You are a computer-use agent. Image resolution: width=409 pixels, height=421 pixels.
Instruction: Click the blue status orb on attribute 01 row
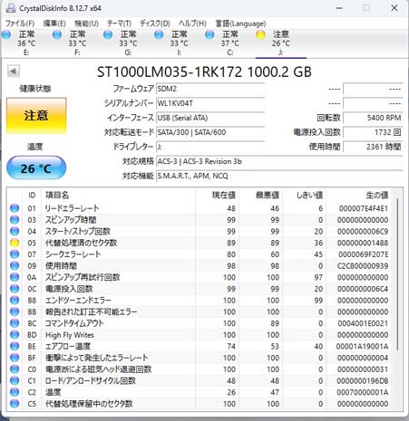[x=15, y=208]
